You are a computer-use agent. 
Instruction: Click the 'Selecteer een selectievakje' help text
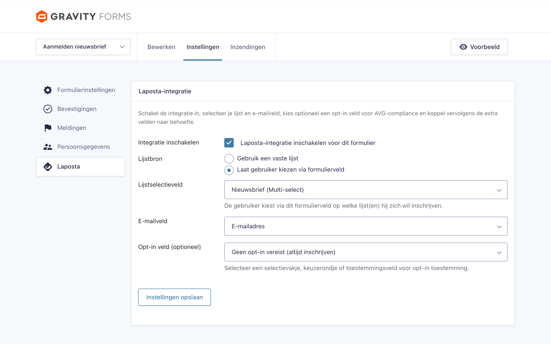pyautogui.click(x=347, y=268)
